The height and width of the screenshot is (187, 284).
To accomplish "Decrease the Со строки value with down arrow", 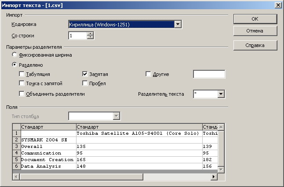I will pyautogui.click(x=91, y=37).
